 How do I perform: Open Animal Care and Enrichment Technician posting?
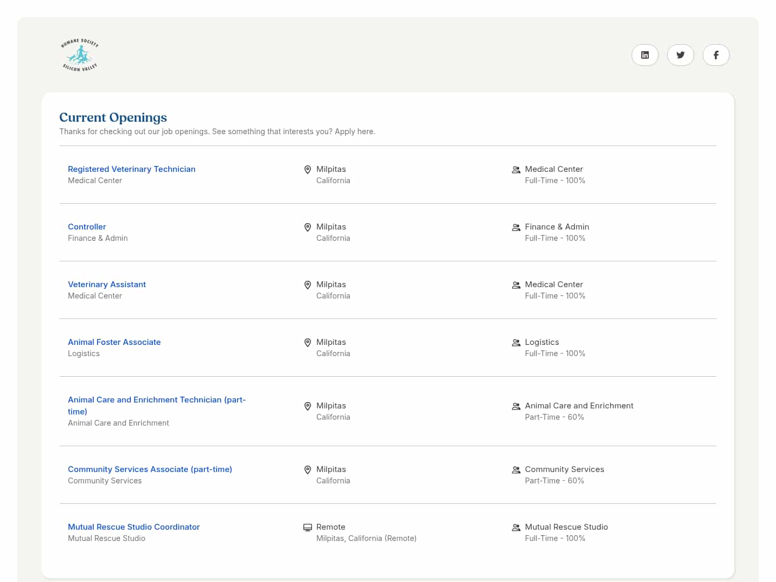click(156, 400)
